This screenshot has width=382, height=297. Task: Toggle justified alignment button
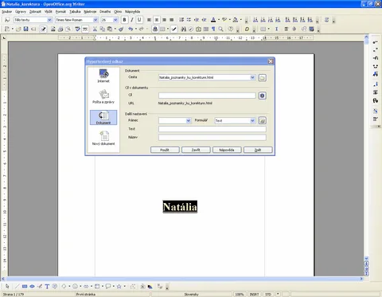click(x=172, y=20)
